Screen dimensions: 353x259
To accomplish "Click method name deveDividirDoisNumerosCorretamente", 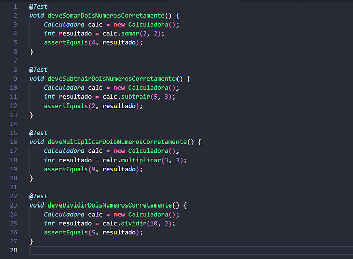I will pyautogui.click(x=110, y=205).
